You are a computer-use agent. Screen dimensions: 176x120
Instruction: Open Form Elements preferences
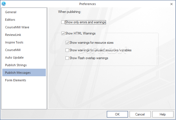point(24,80)
